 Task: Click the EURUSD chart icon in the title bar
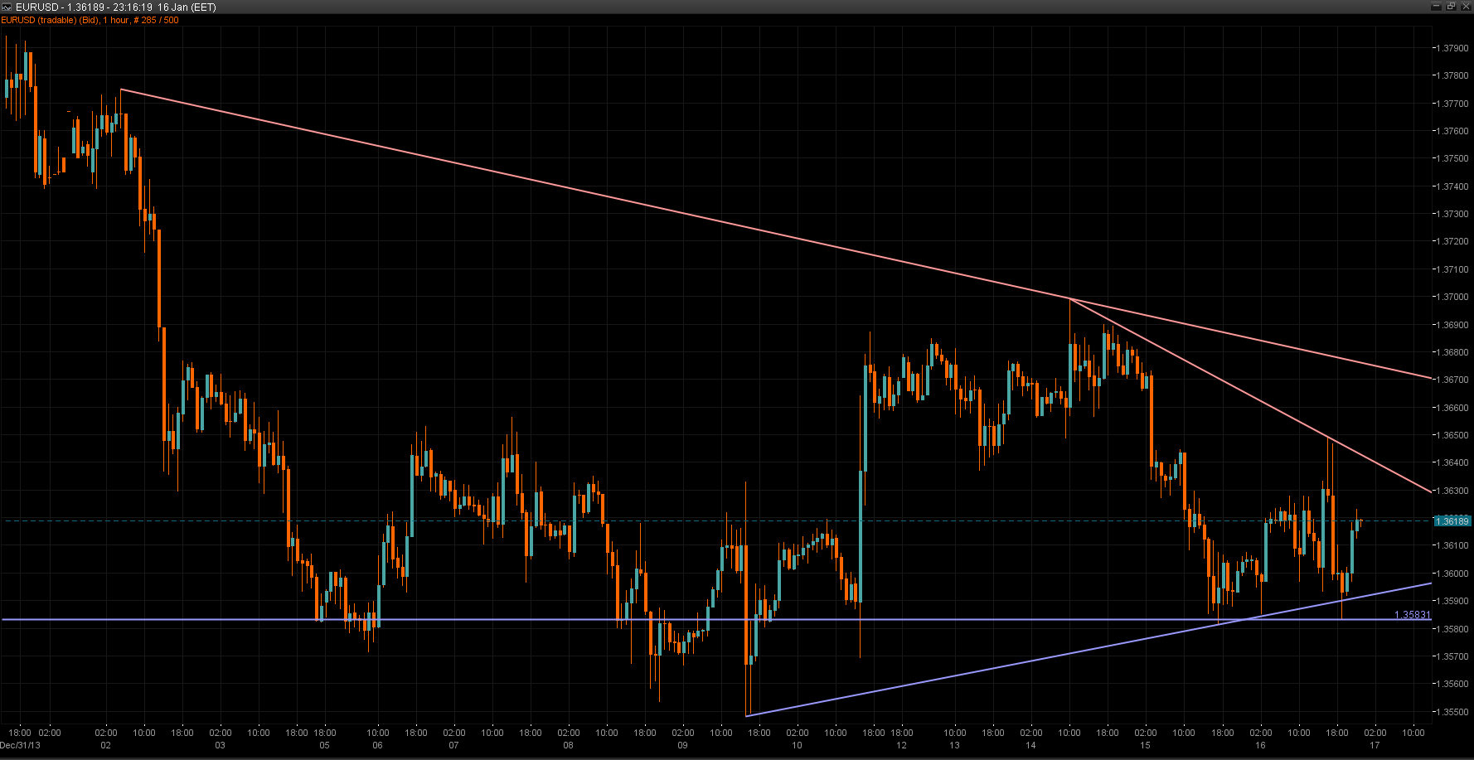point(8,7)
